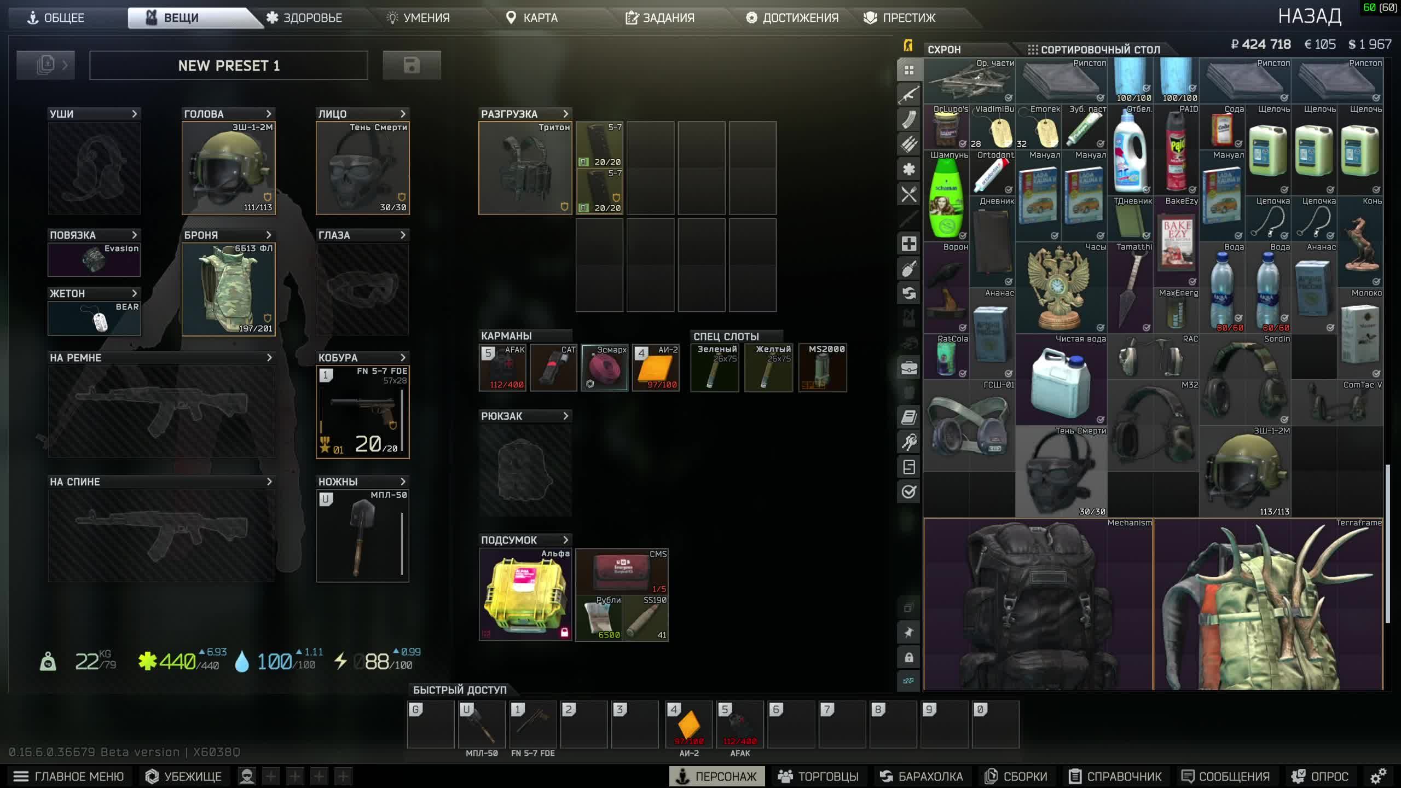Expand the ГОЛОВА slot arrow
This screenshot has height=788, width=1401.
pos(269,114)
